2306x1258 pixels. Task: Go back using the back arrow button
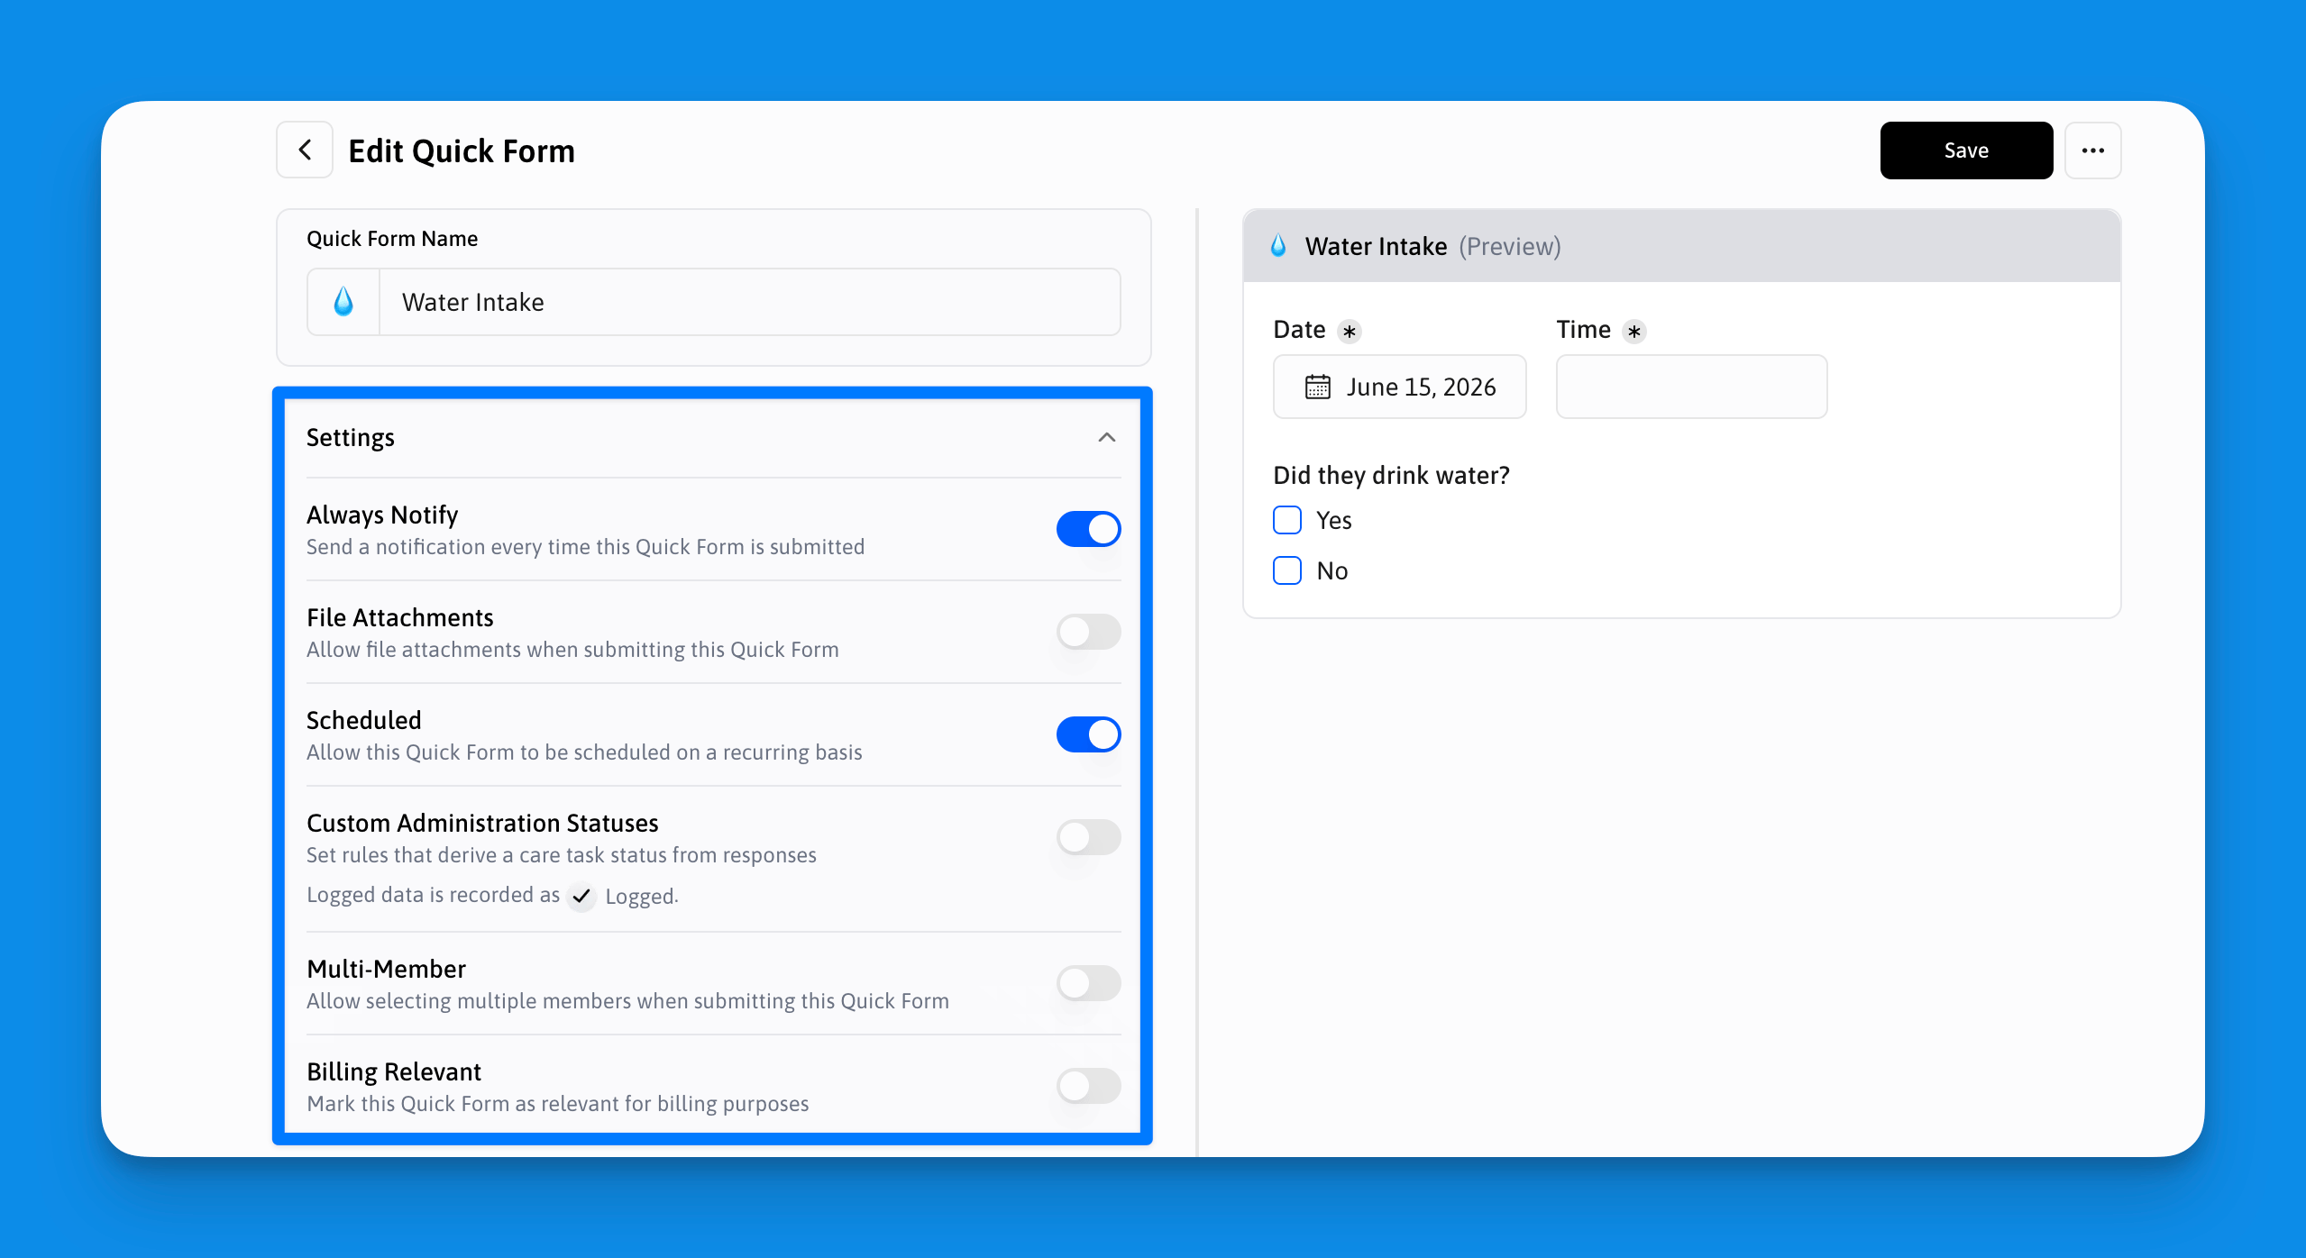(305, 150)
